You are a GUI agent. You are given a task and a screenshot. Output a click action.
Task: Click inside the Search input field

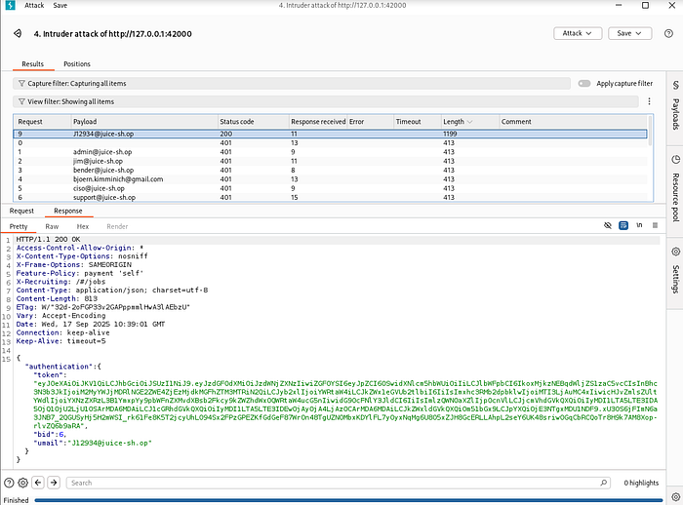338,483
